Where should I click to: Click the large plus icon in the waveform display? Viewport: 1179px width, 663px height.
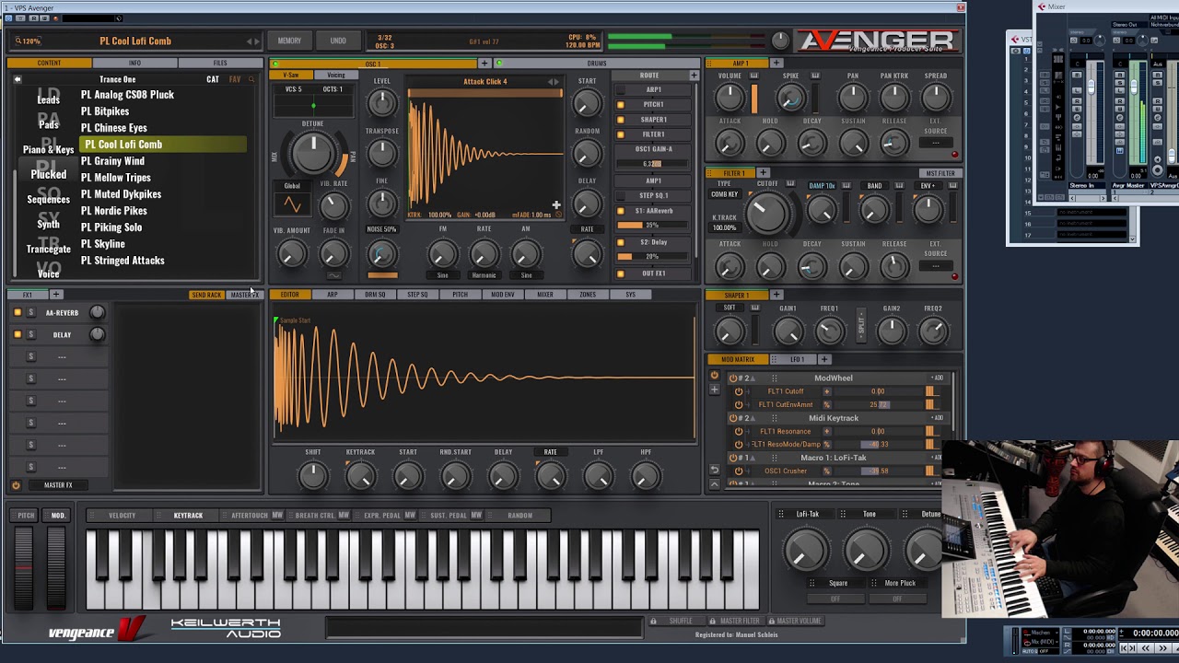(x=556, y=205)
